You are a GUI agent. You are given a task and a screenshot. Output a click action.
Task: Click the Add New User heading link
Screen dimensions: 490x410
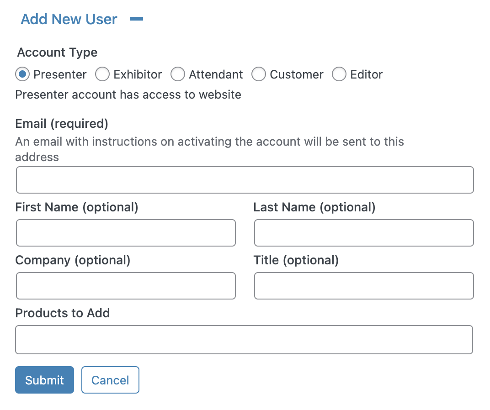[x=69, y=19]
